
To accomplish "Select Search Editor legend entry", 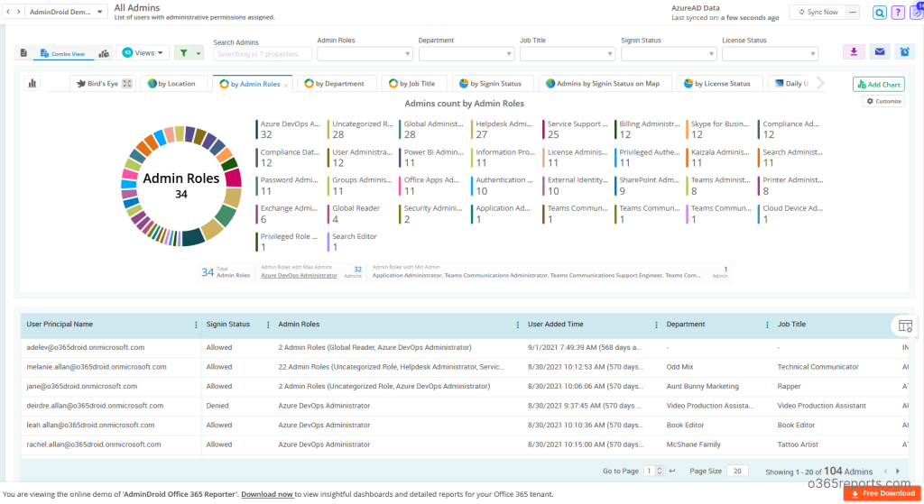I will (353, 242).
